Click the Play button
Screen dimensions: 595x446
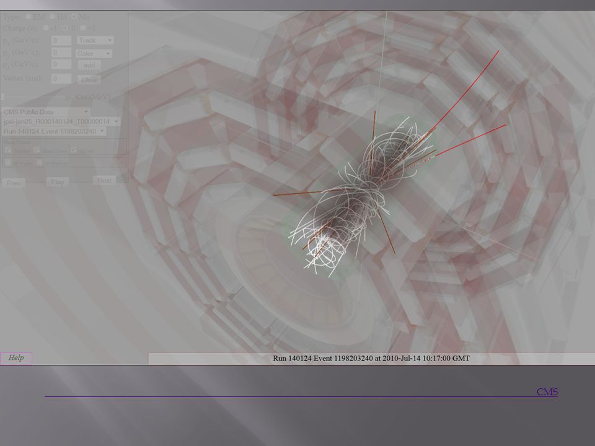[x=57, y=181]
